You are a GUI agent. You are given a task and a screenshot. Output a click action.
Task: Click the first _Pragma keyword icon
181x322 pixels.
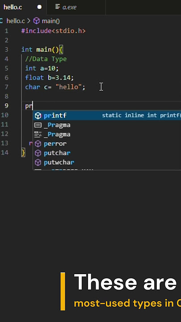(38, 125)
